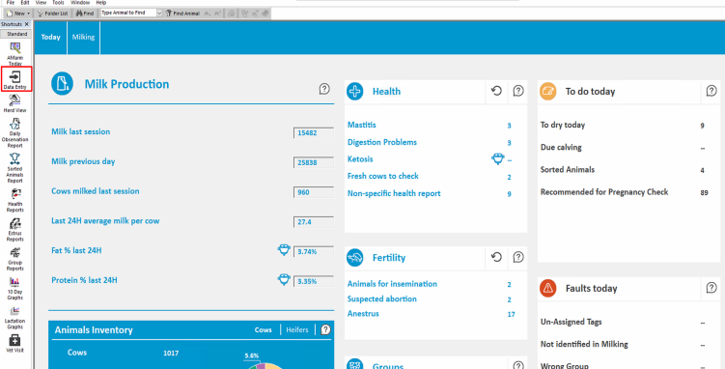Close the Shortcuts panel

[x=27, y=24]
